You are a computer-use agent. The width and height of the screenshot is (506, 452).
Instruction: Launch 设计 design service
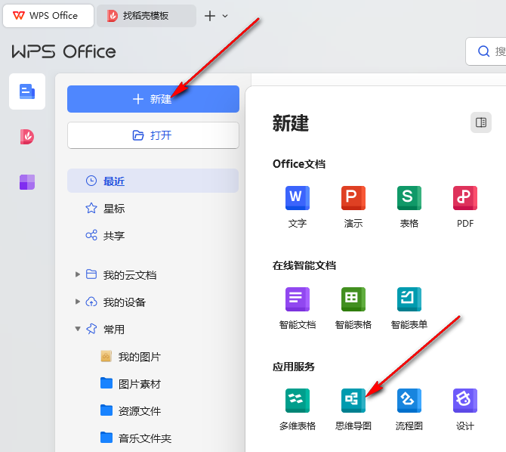point(464,410)
